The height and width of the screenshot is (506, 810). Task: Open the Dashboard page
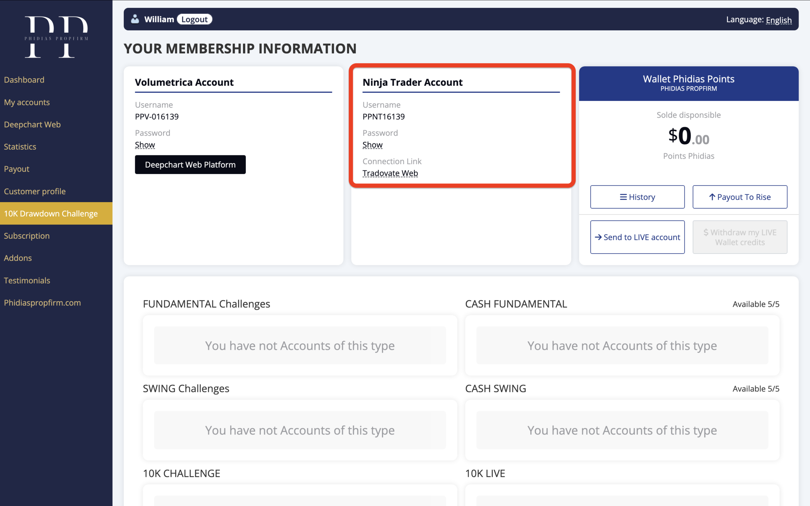click(x=24, y=80)
